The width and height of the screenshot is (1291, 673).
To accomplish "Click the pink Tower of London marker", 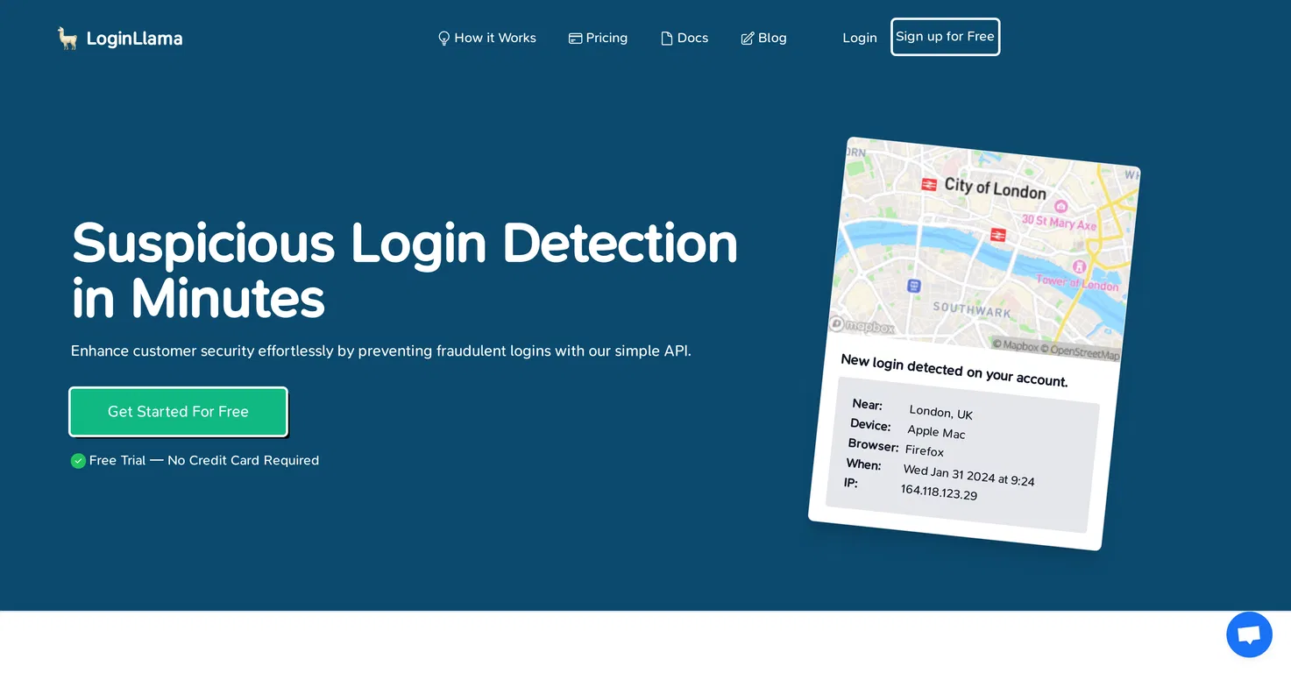I will pos(1080,266).
